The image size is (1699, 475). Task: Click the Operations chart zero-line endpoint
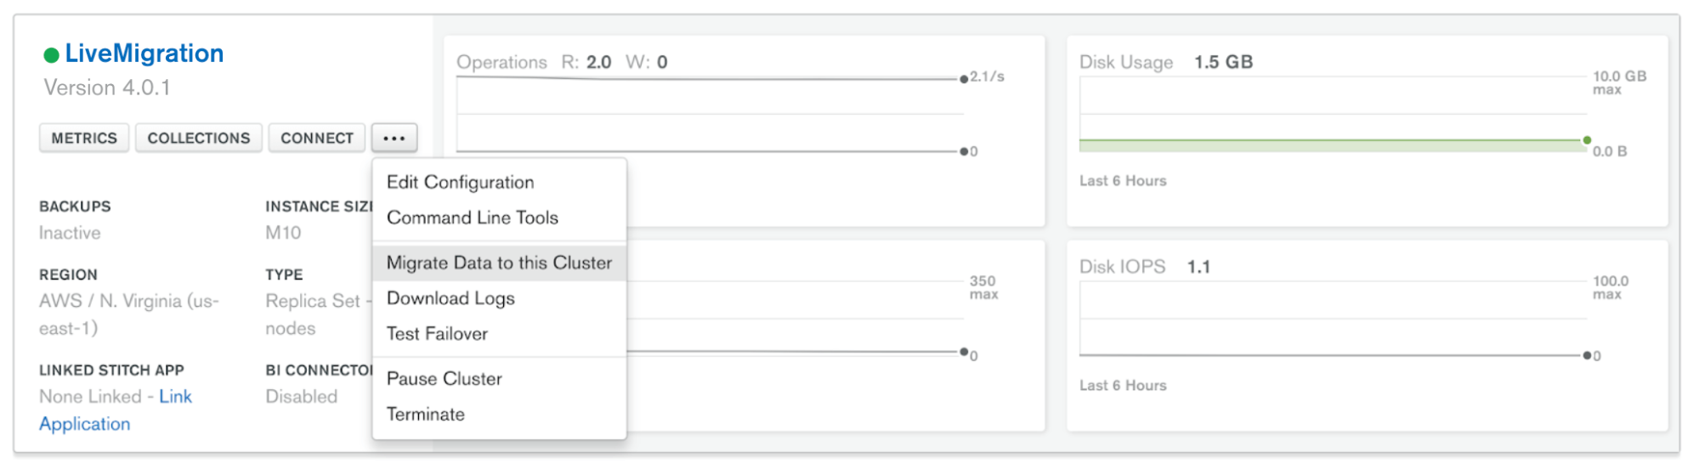[964, 151]
